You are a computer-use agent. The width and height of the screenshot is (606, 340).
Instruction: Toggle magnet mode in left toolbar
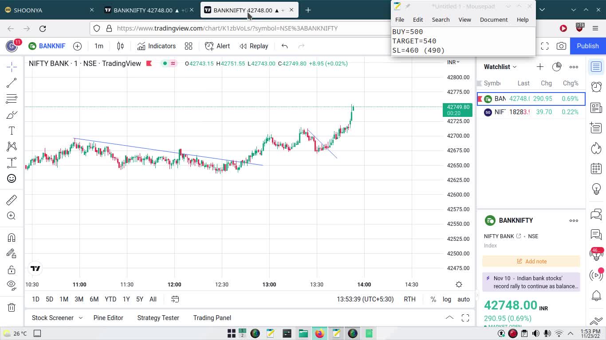coord(12,238)
